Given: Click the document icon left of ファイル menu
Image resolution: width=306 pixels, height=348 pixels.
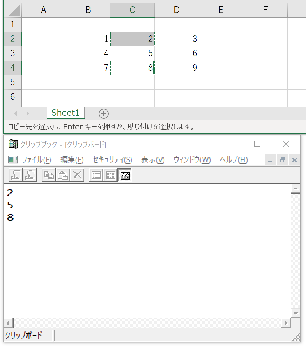Looking at the screenshot, I should click(13, 160).
